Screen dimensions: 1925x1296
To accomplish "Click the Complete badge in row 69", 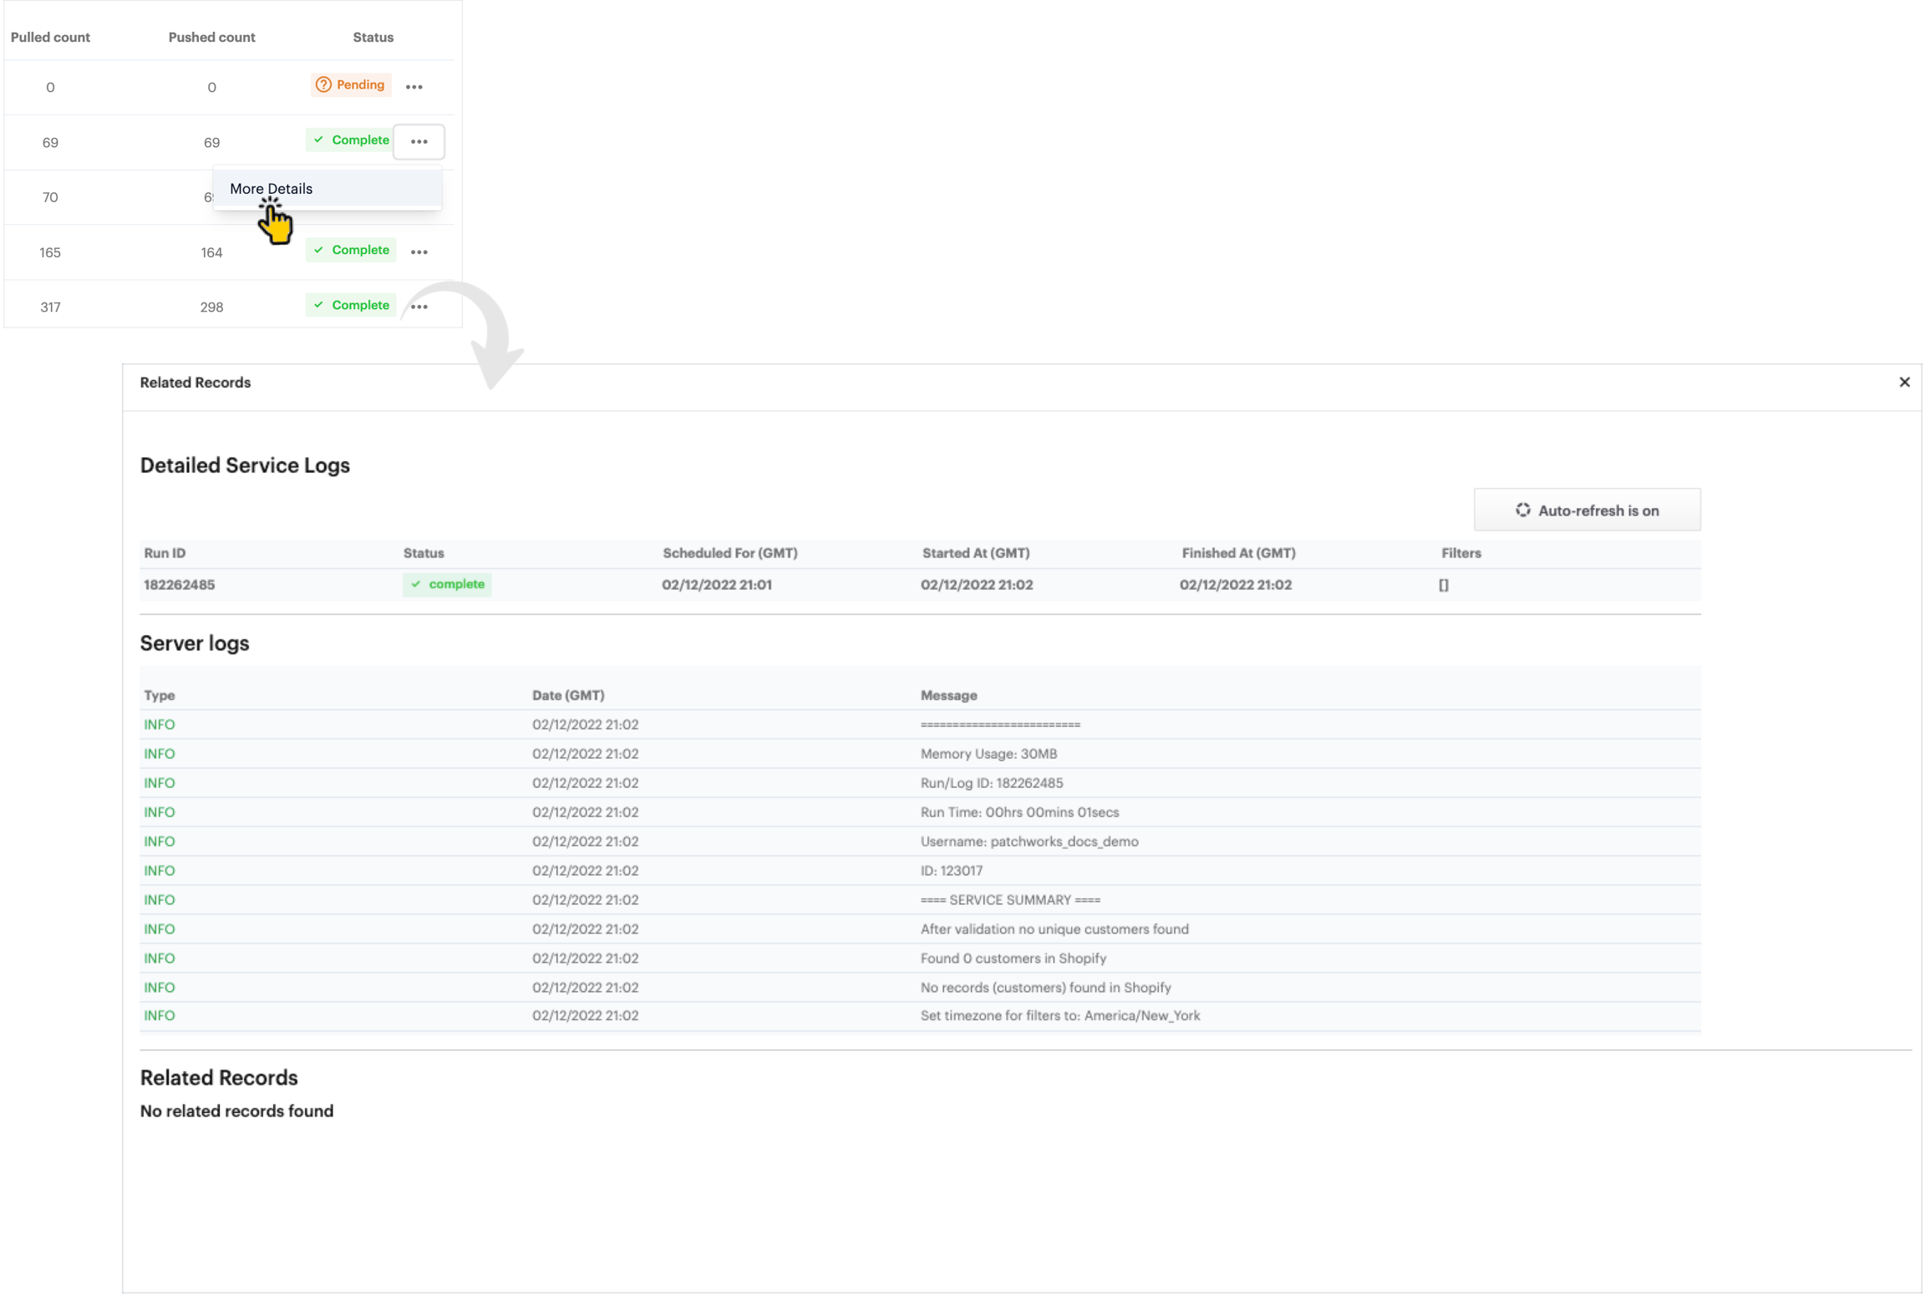I will point(351,140).
